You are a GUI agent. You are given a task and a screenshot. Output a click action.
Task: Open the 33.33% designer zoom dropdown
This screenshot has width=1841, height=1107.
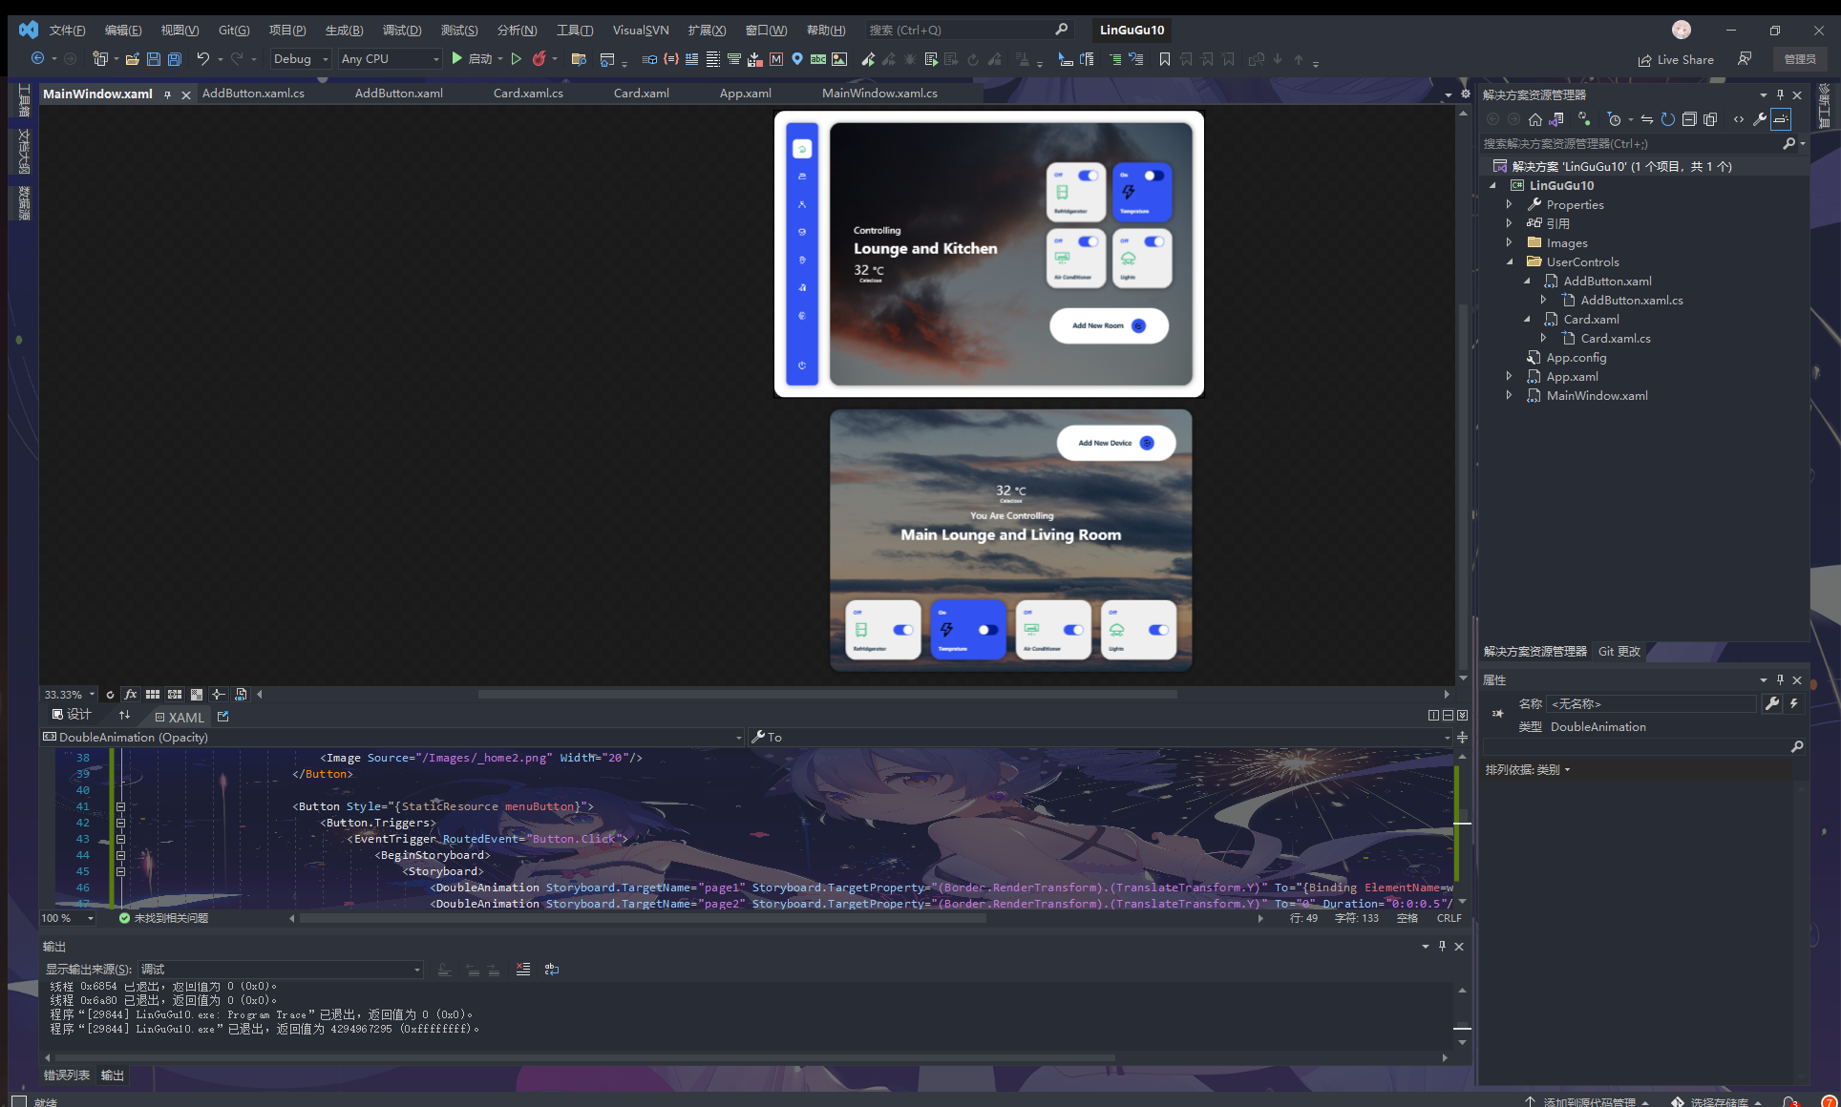point(70,694)
